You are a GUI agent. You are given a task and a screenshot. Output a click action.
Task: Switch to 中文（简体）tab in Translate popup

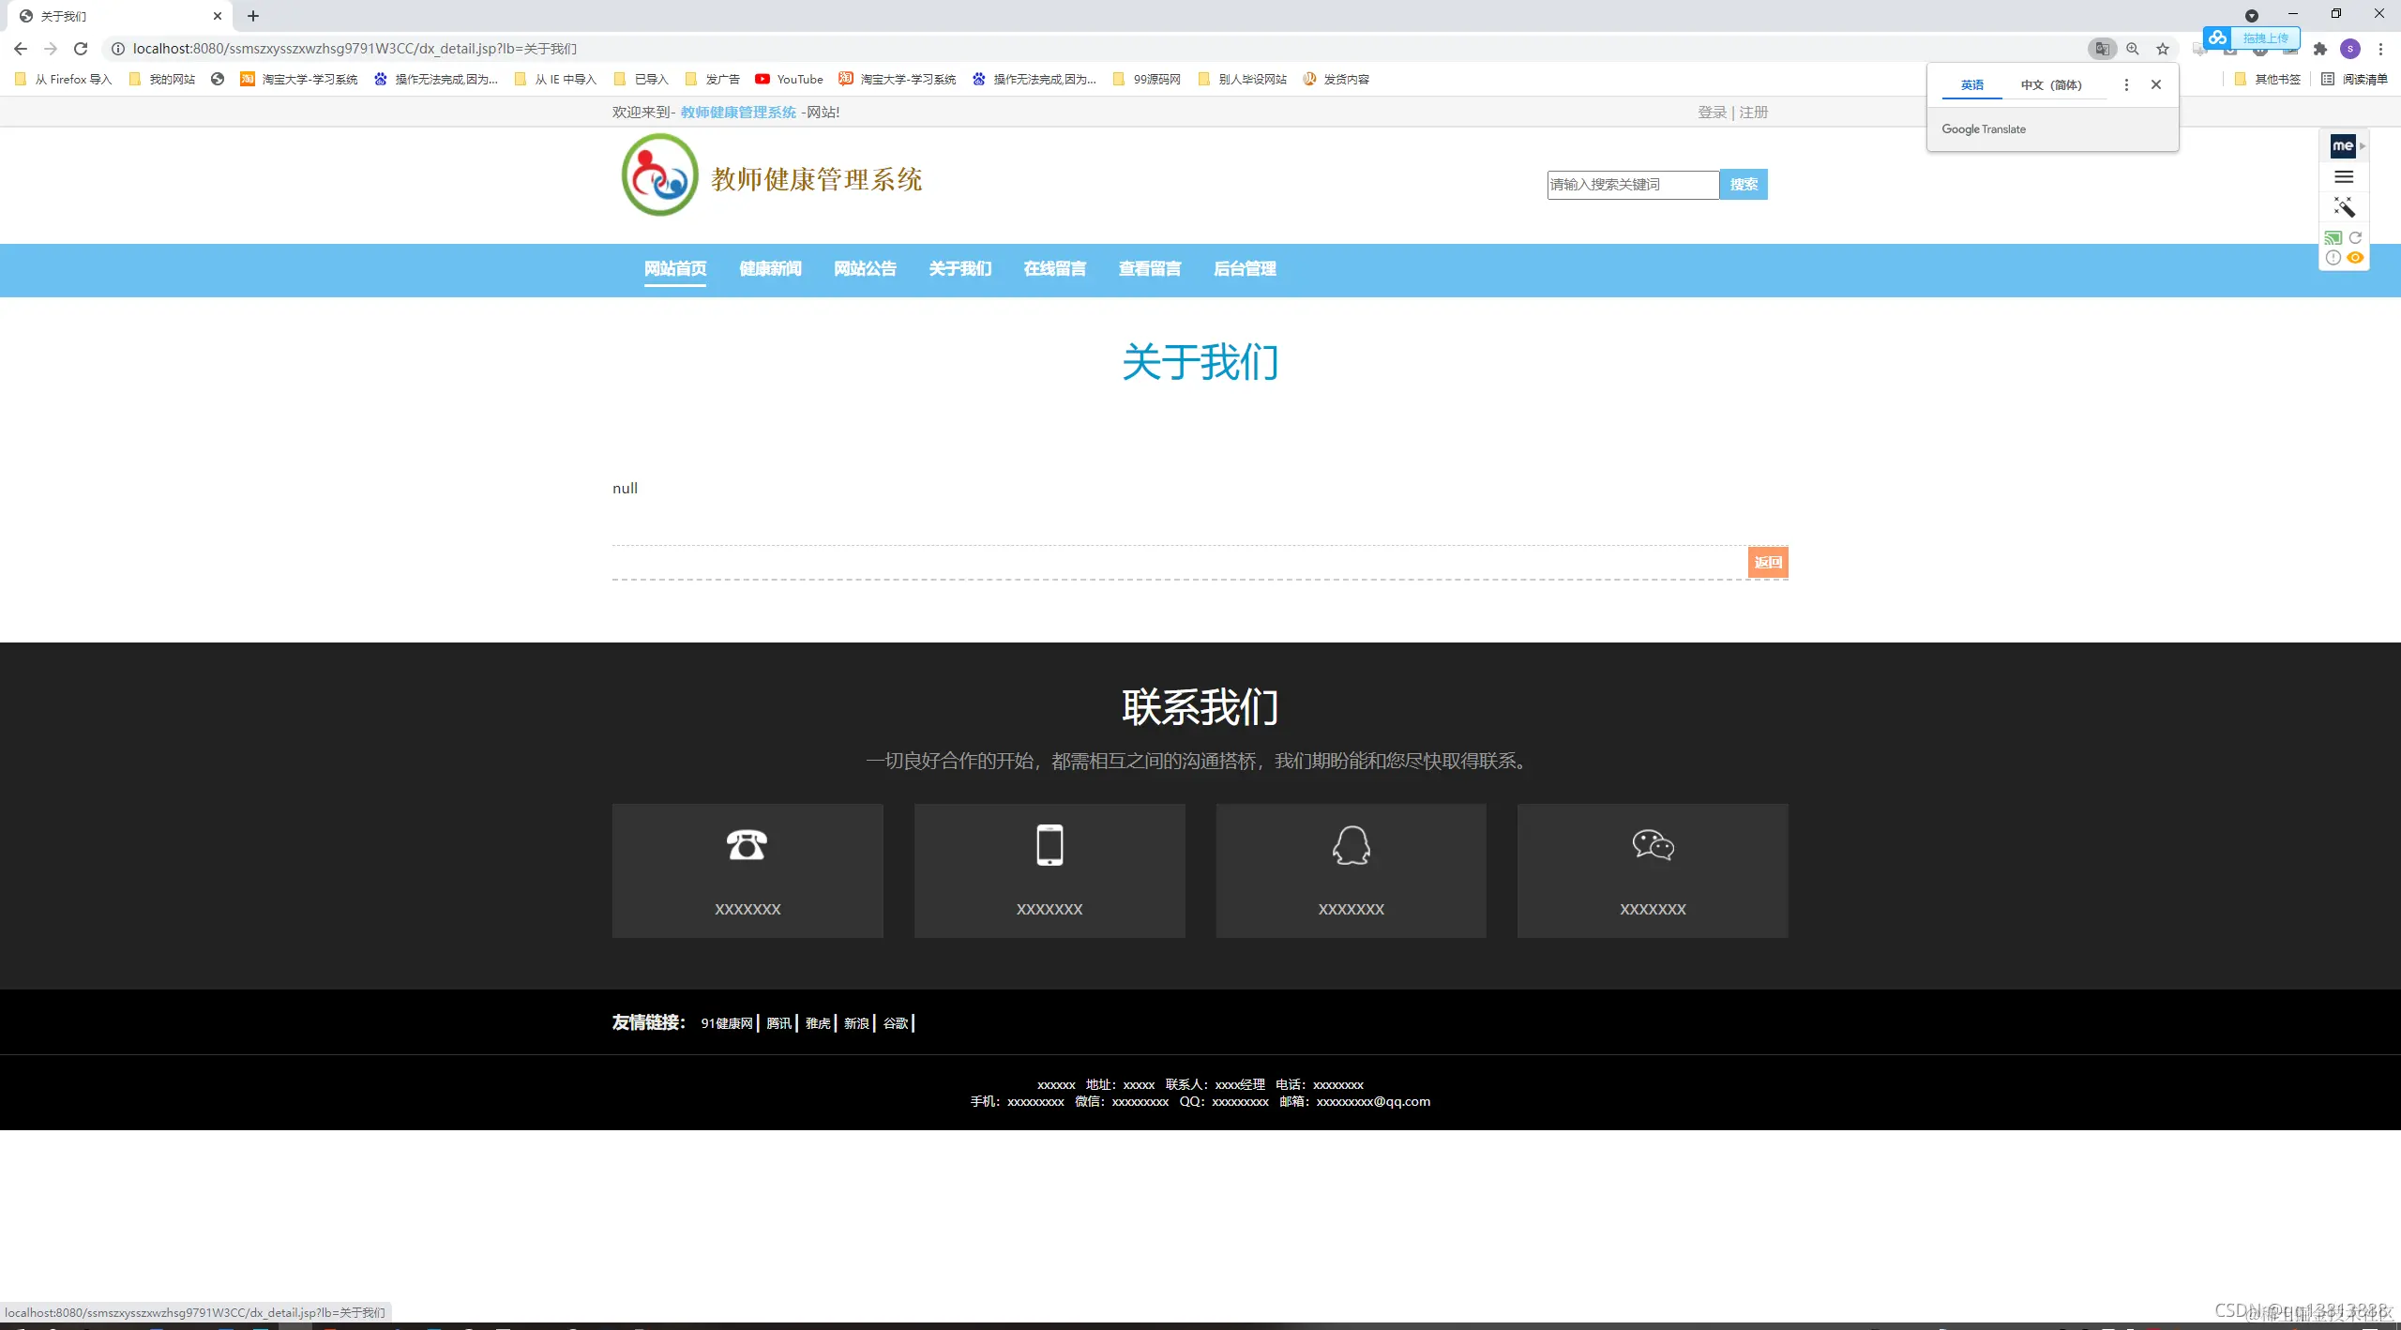(x=2053, y=84)
